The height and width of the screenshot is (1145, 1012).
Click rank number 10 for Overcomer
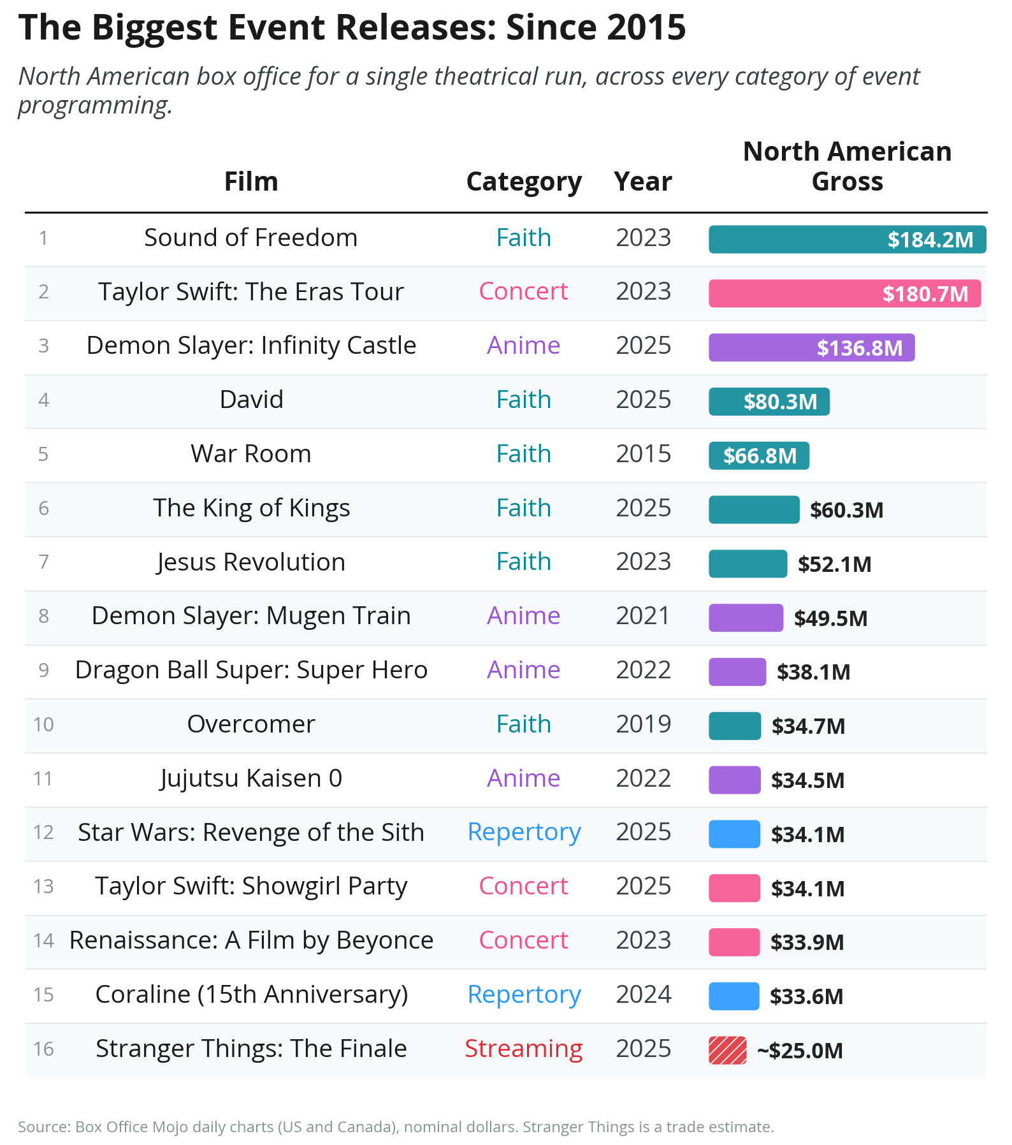coord(43,724)
